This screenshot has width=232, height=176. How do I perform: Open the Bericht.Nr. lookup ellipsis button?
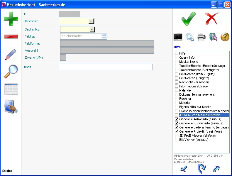[x=91, y=21]
